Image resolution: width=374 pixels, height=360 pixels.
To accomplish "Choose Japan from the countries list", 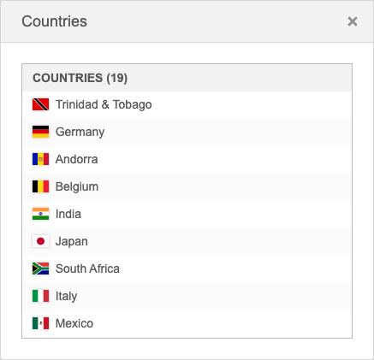I will click(x=187, y=241).
